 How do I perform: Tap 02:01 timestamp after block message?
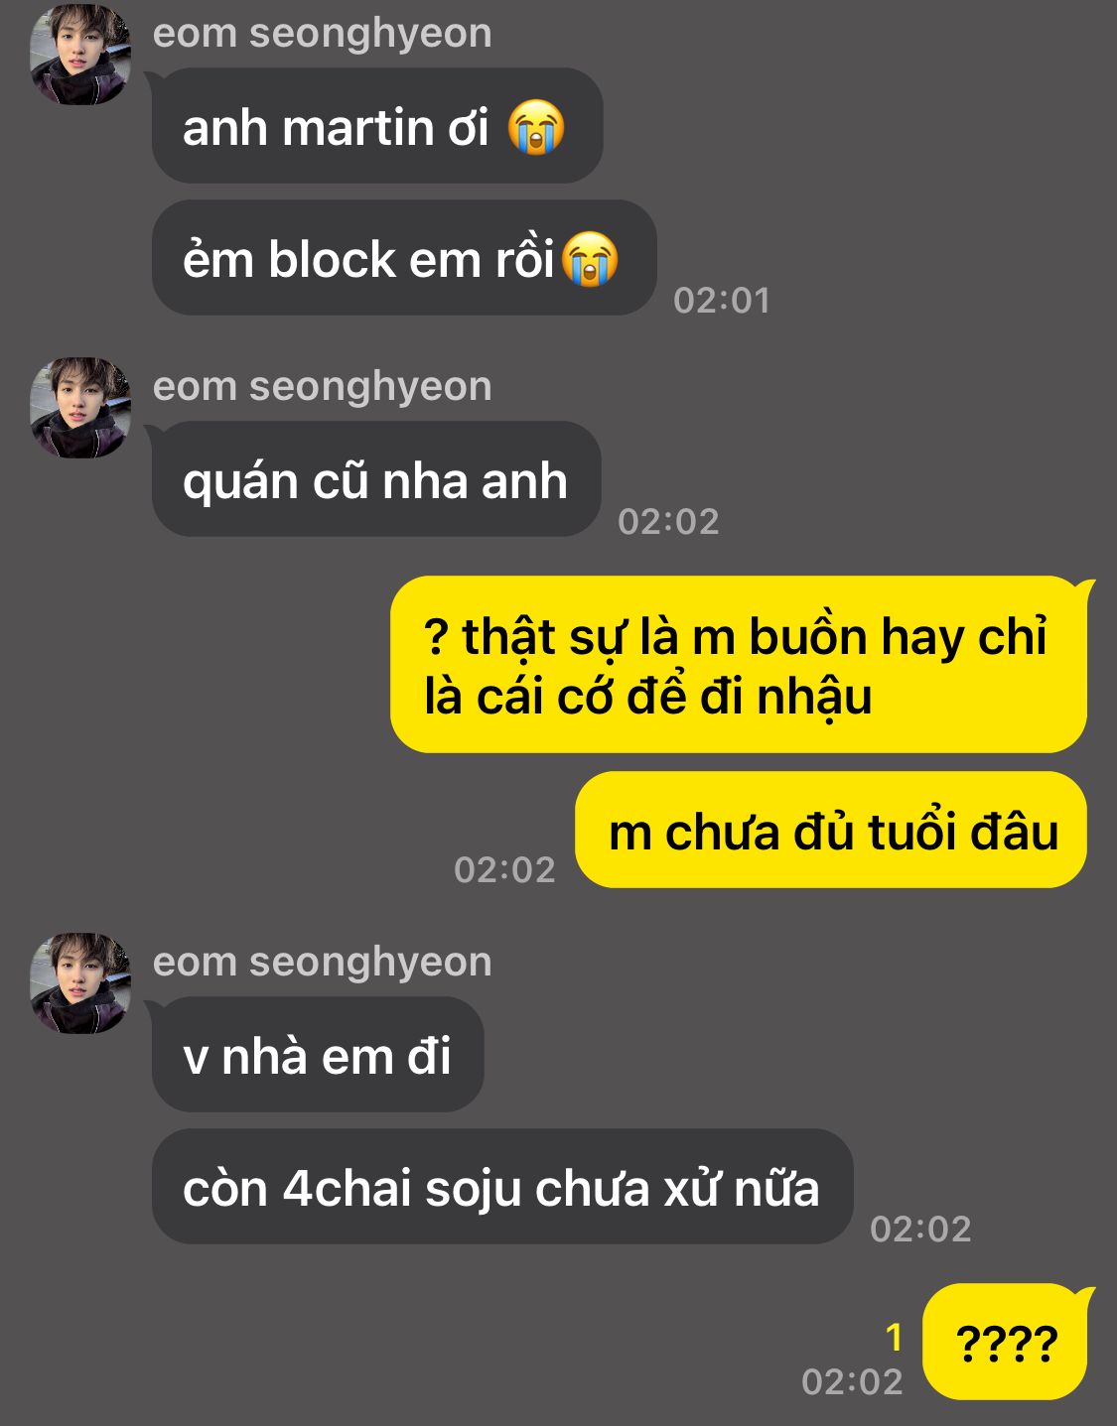click(x=722, y=300)
